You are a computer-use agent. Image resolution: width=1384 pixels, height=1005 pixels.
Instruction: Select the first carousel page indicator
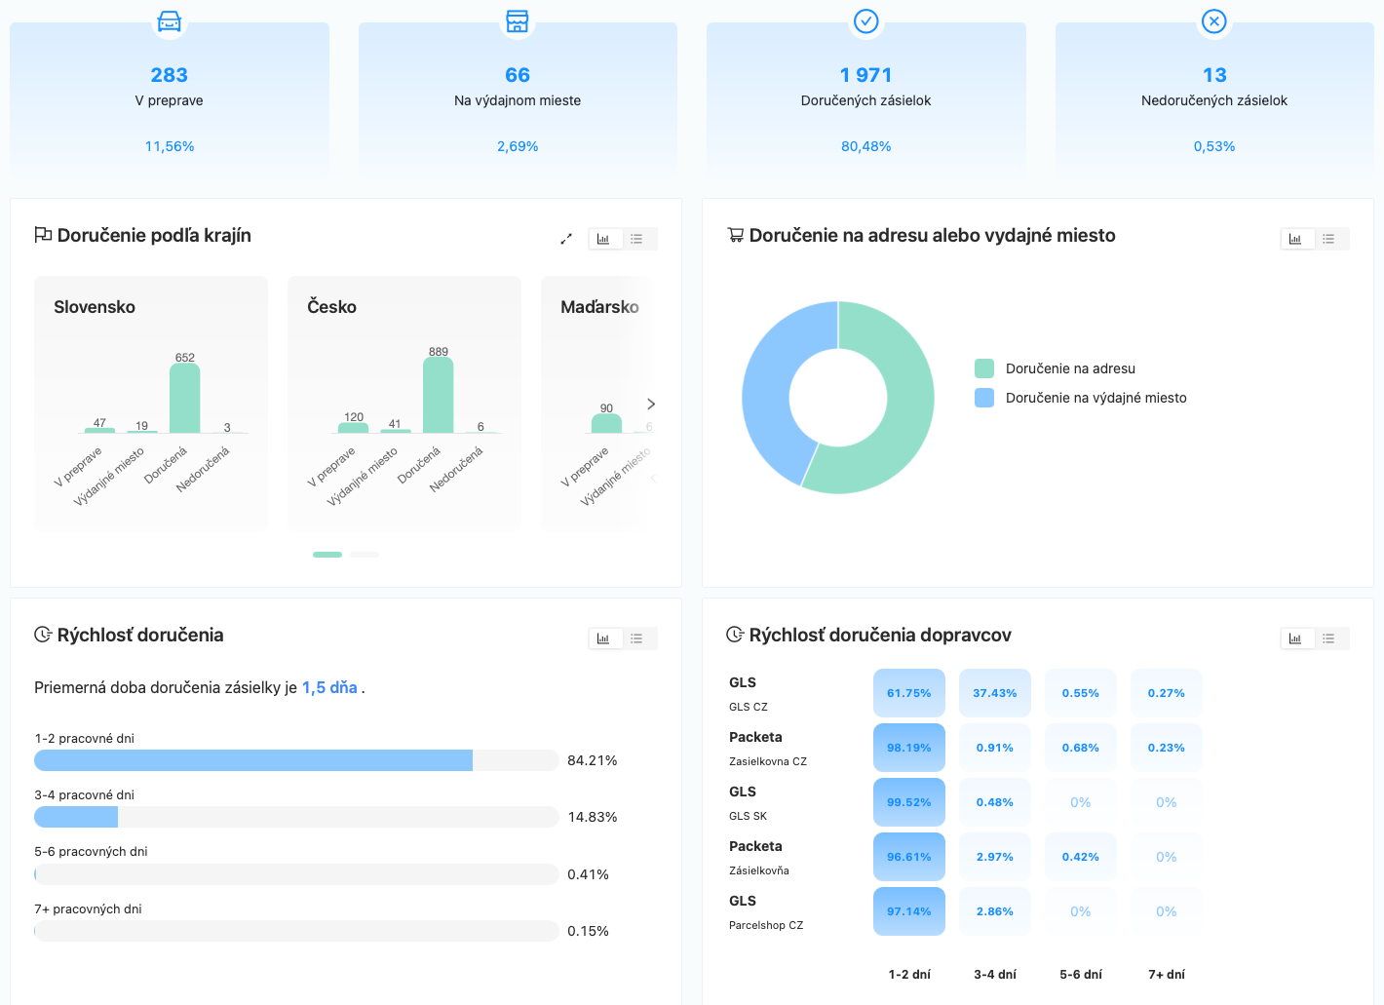pyautogui.click(x=327, y=555)
